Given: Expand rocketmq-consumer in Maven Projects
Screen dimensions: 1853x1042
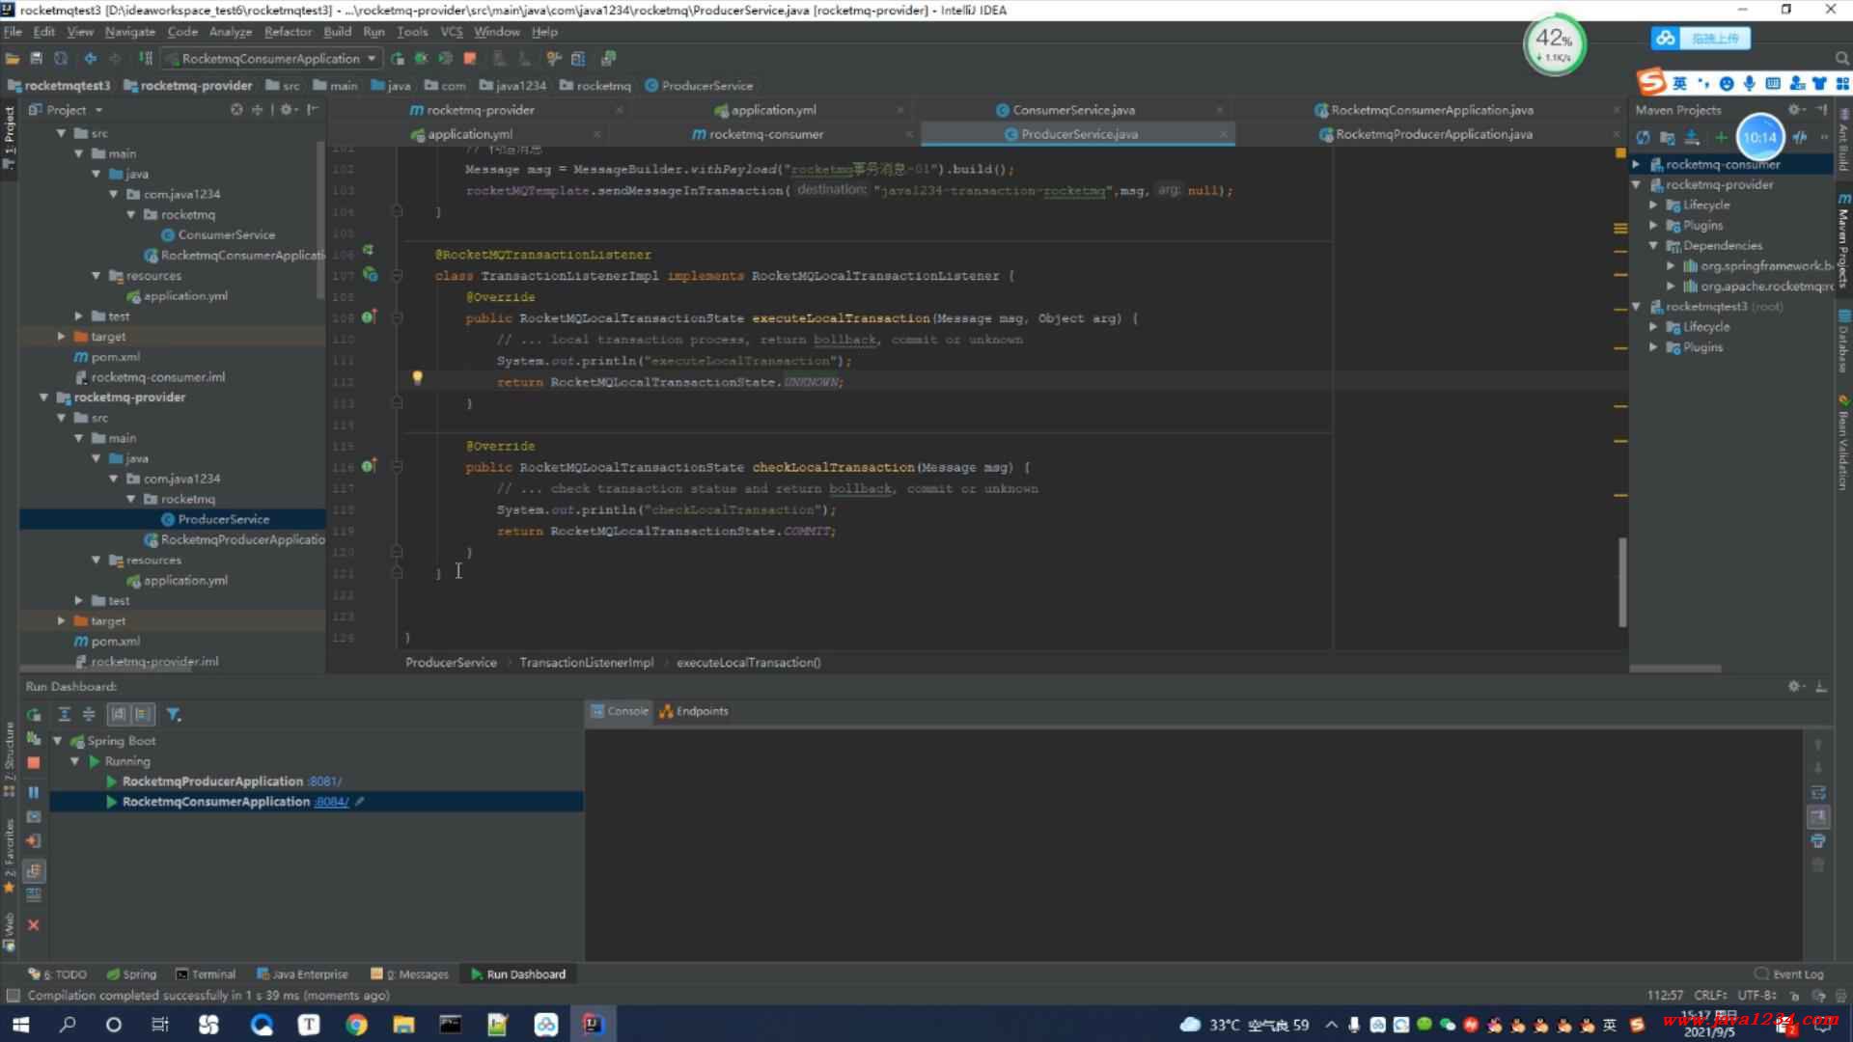Looking at the screenshot, I should tap(1637, 165).
